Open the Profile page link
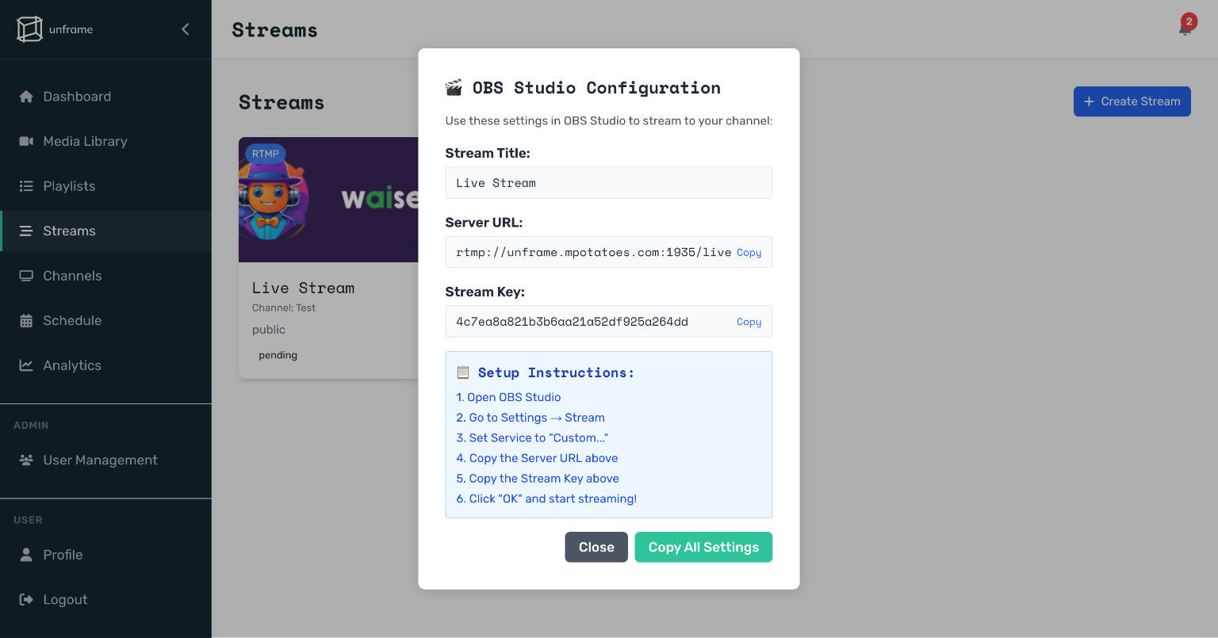1218x638 pixels. tap(105, 555)
